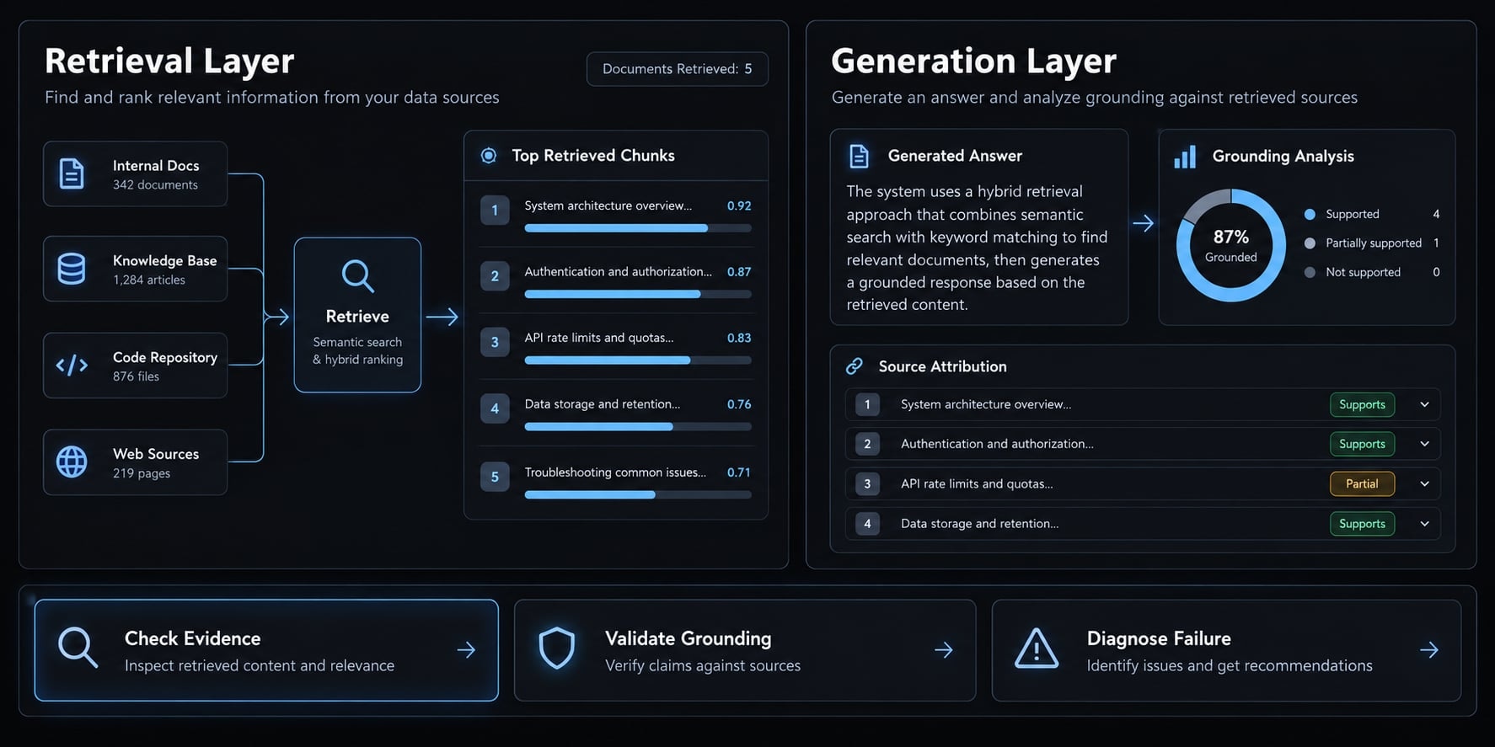Click the Generated Answer document icon

(x=859, y=156)
